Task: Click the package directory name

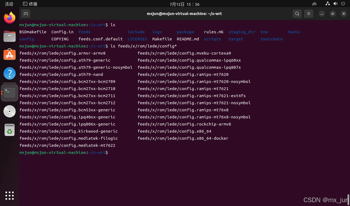Action: click(185, 32)
